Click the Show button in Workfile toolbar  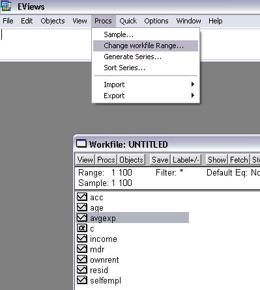[217, 160]
